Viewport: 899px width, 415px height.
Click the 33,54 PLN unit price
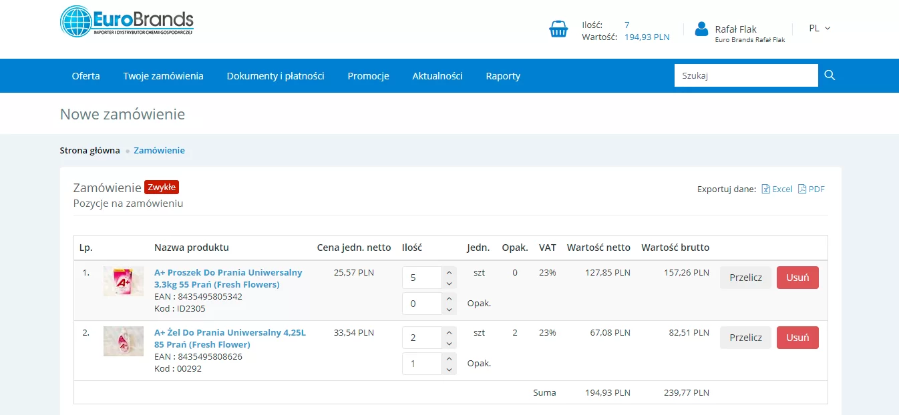click(354, 333)
